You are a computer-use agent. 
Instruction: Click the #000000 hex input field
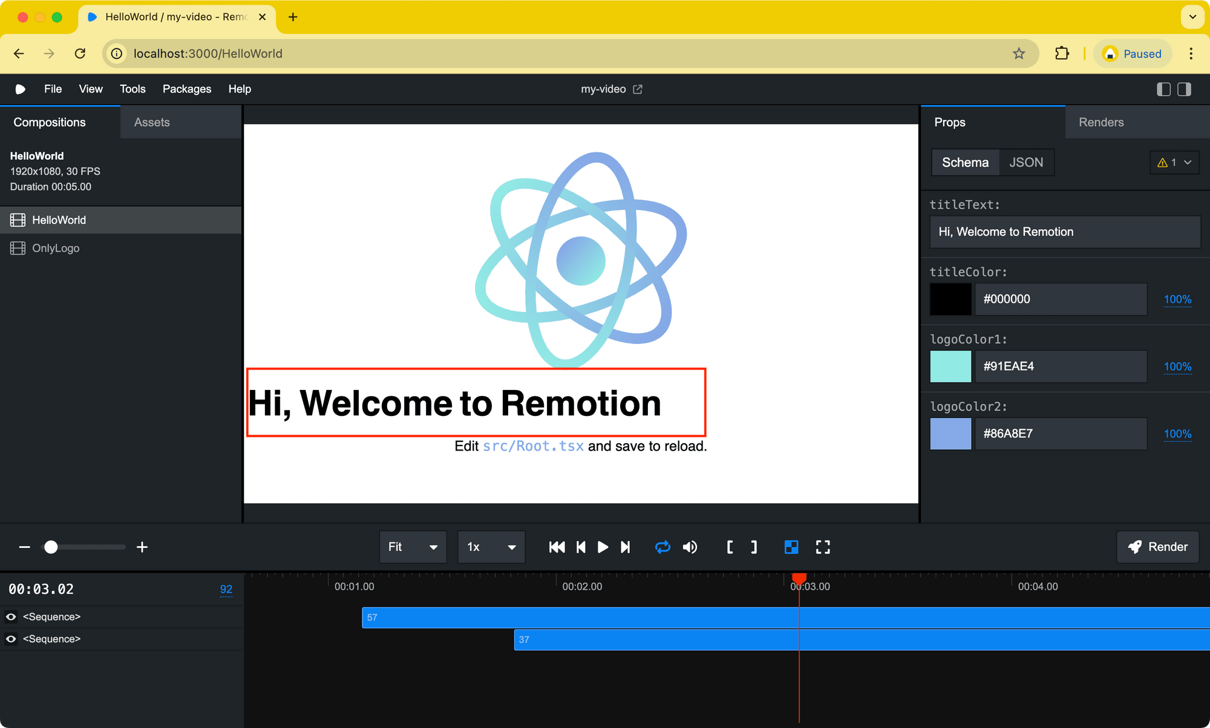1061,299
